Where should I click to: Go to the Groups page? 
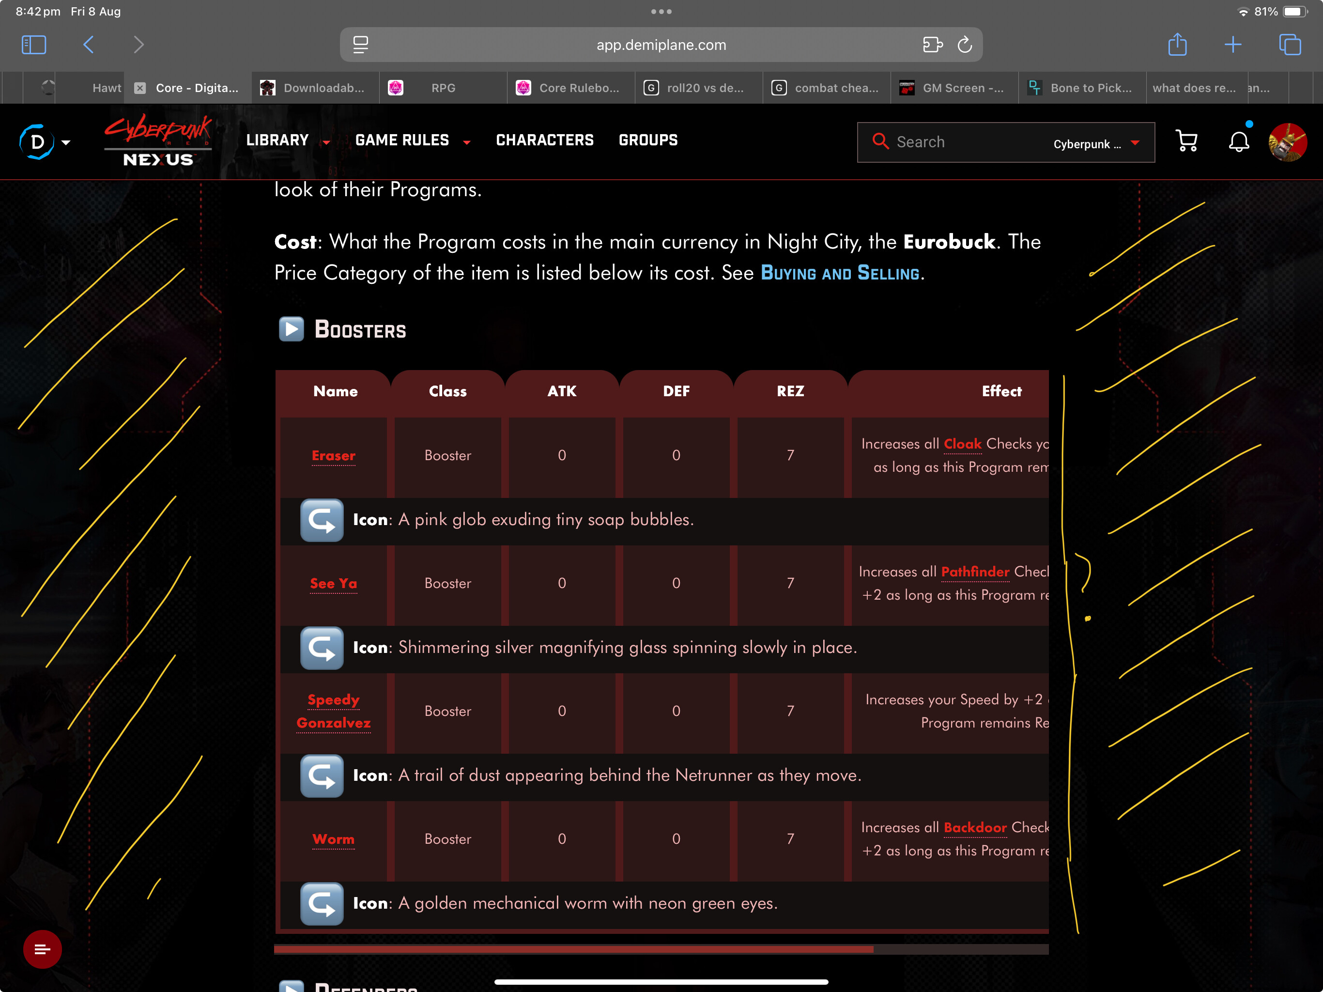(x=648, y=140)
